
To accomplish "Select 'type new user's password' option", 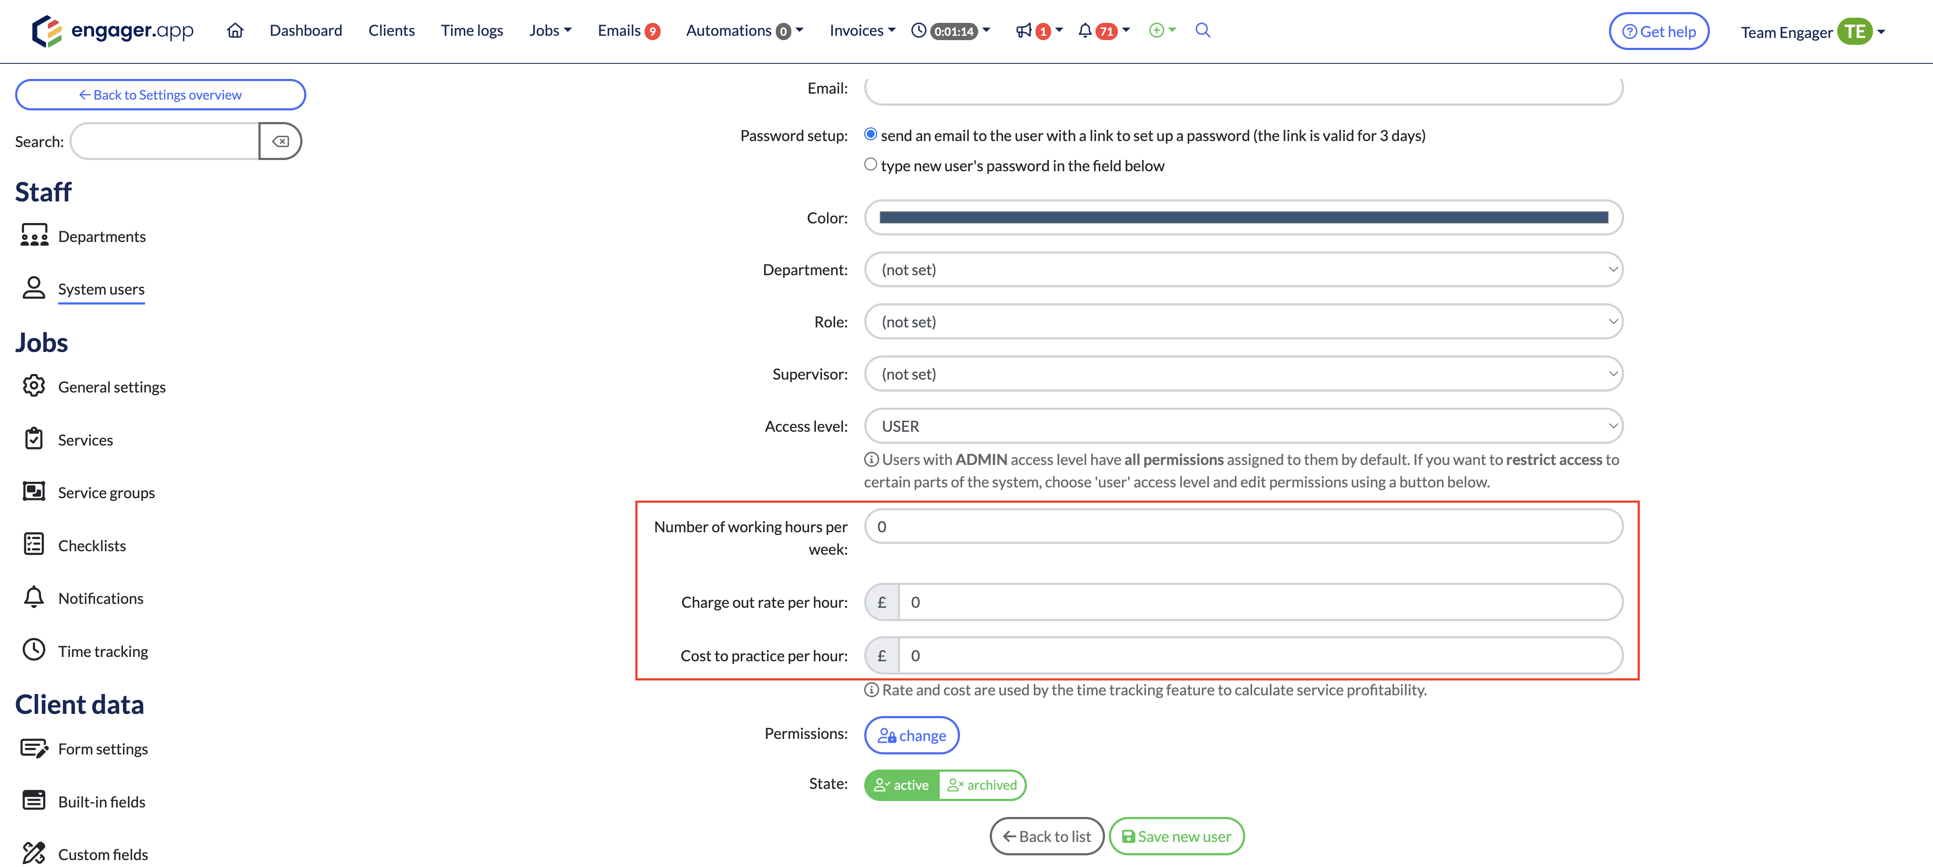I will click(x=870, y=163).
